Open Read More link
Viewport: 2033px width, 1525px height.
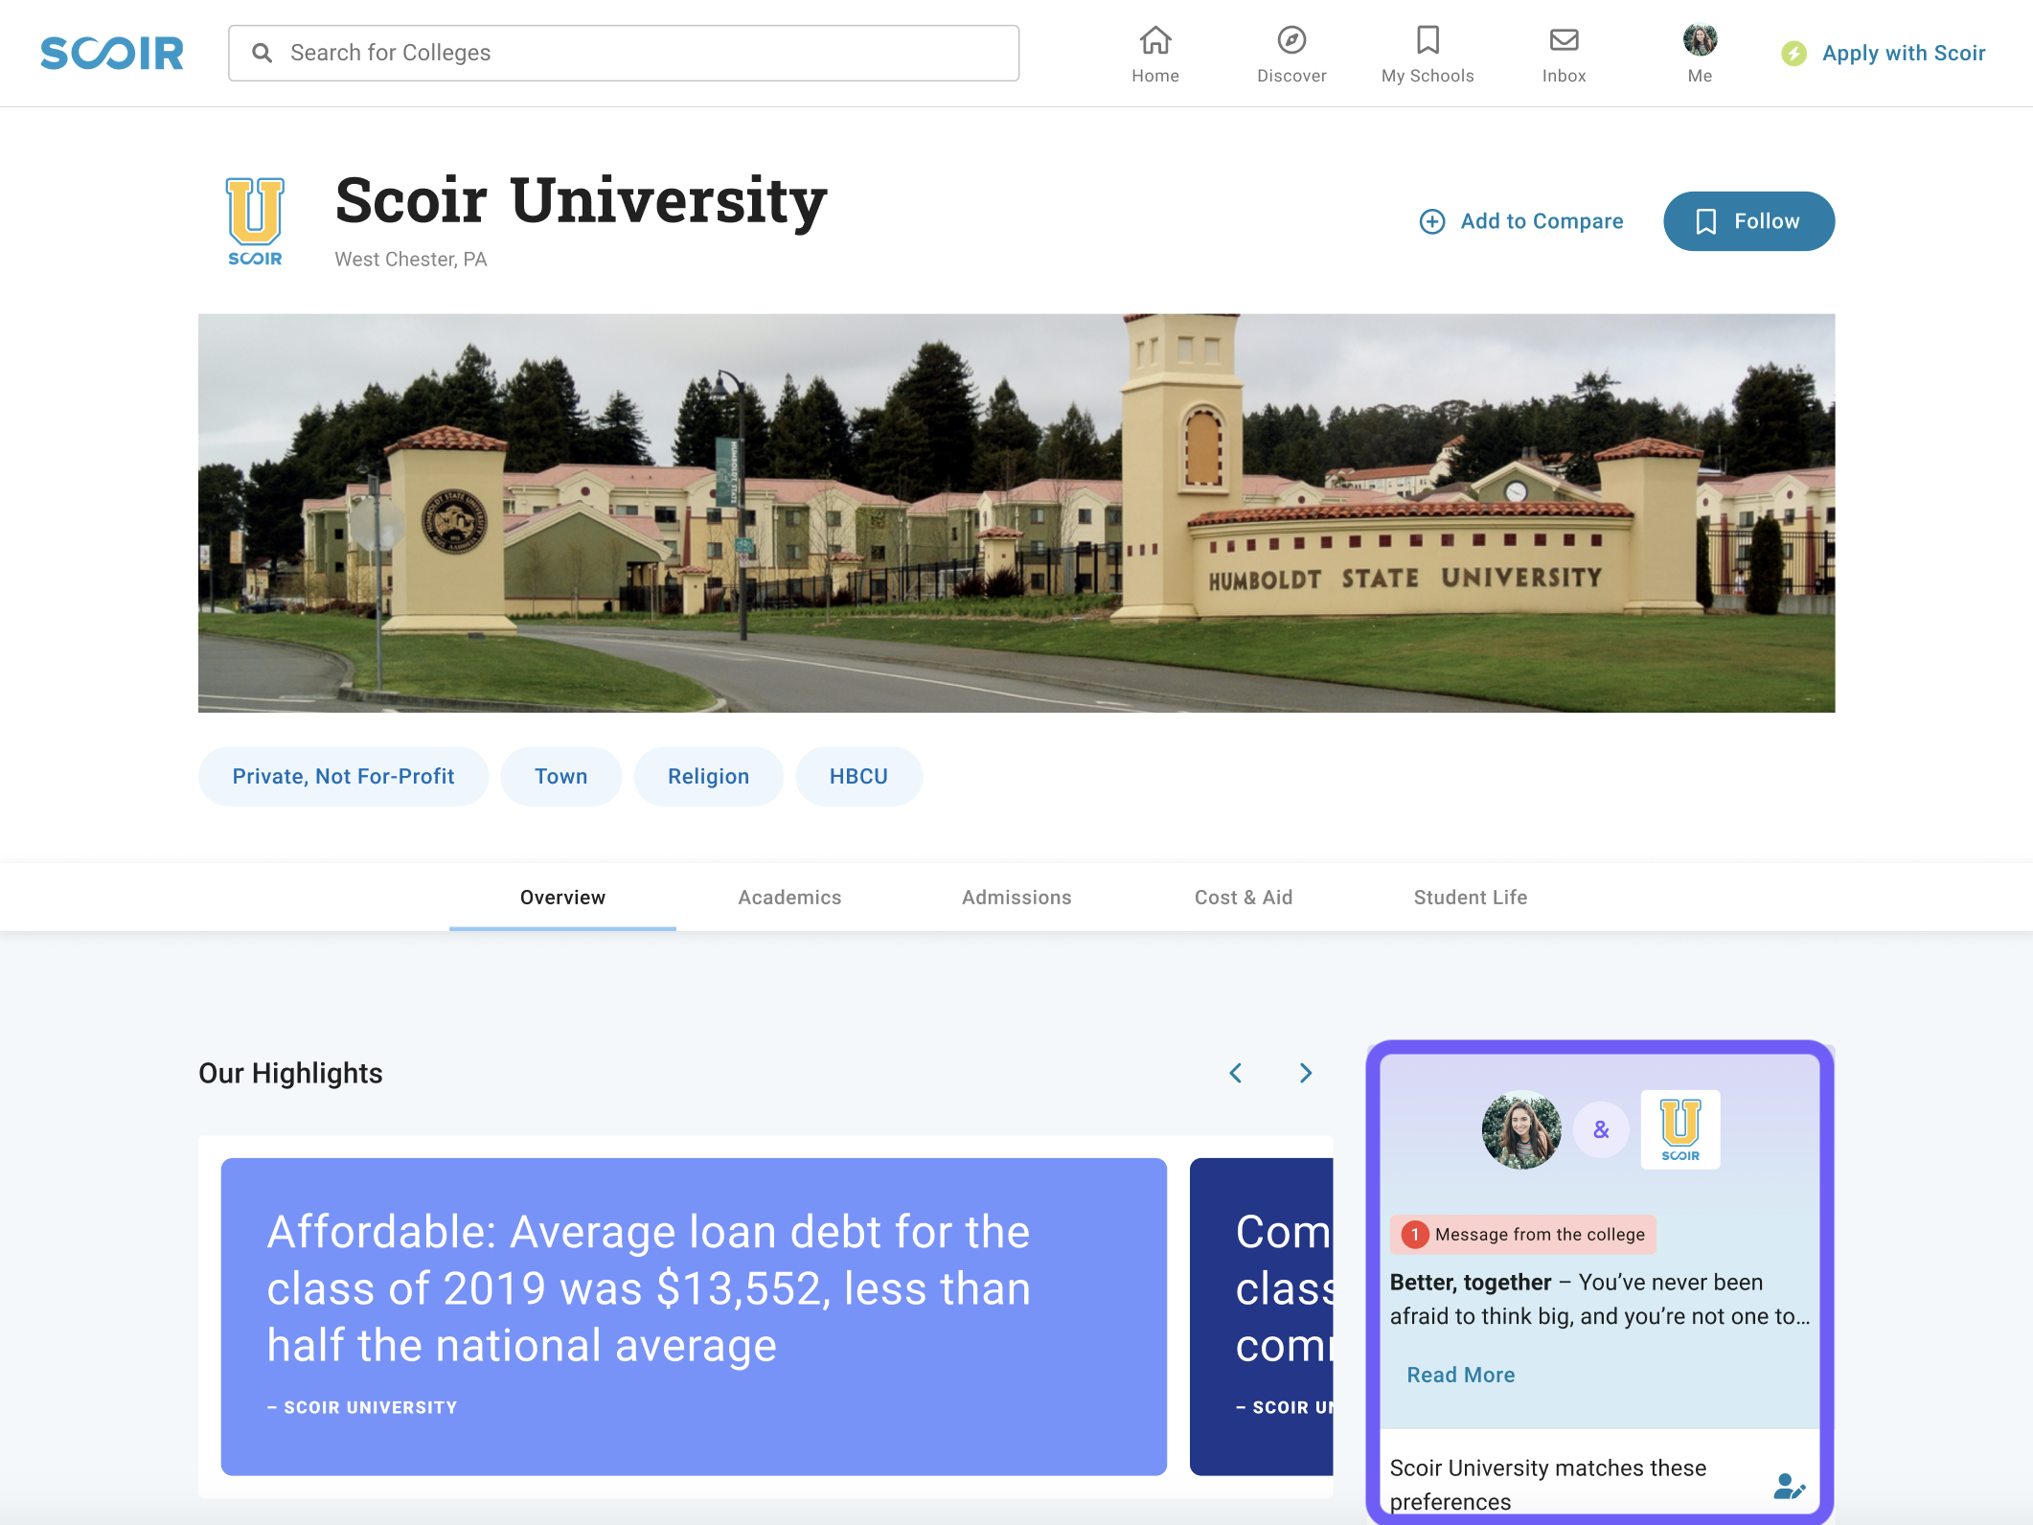[1461, 1375]
